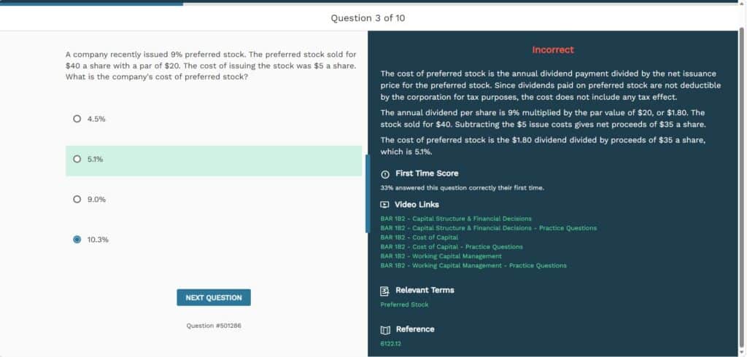Image resolution: width=747 pixels, height=357 pixels.
Task: Click the Reference book icon
Action: (x=385, y=330)
